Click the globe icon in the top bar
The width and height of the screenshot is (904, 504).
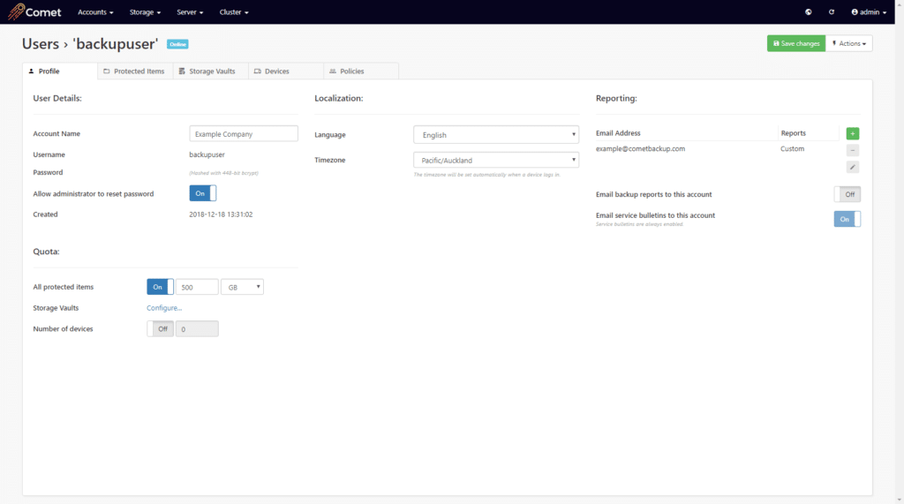point(809,12)
